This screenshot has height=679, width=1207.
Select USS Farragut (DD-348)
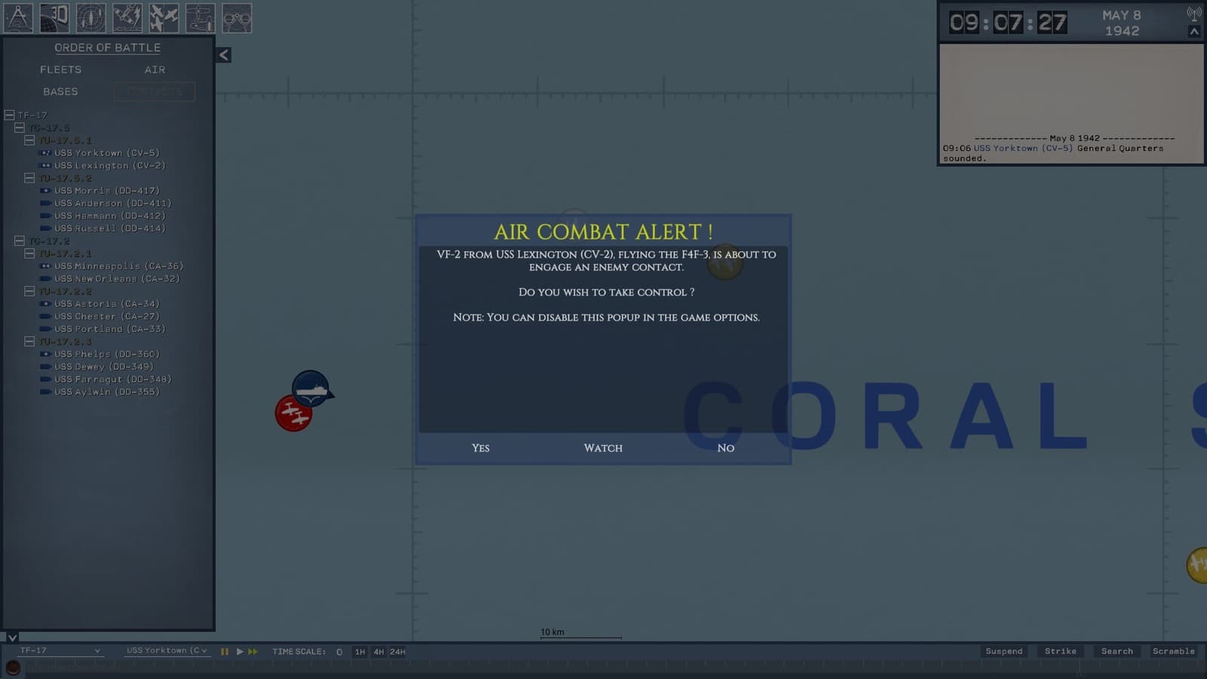click(113, 379)
